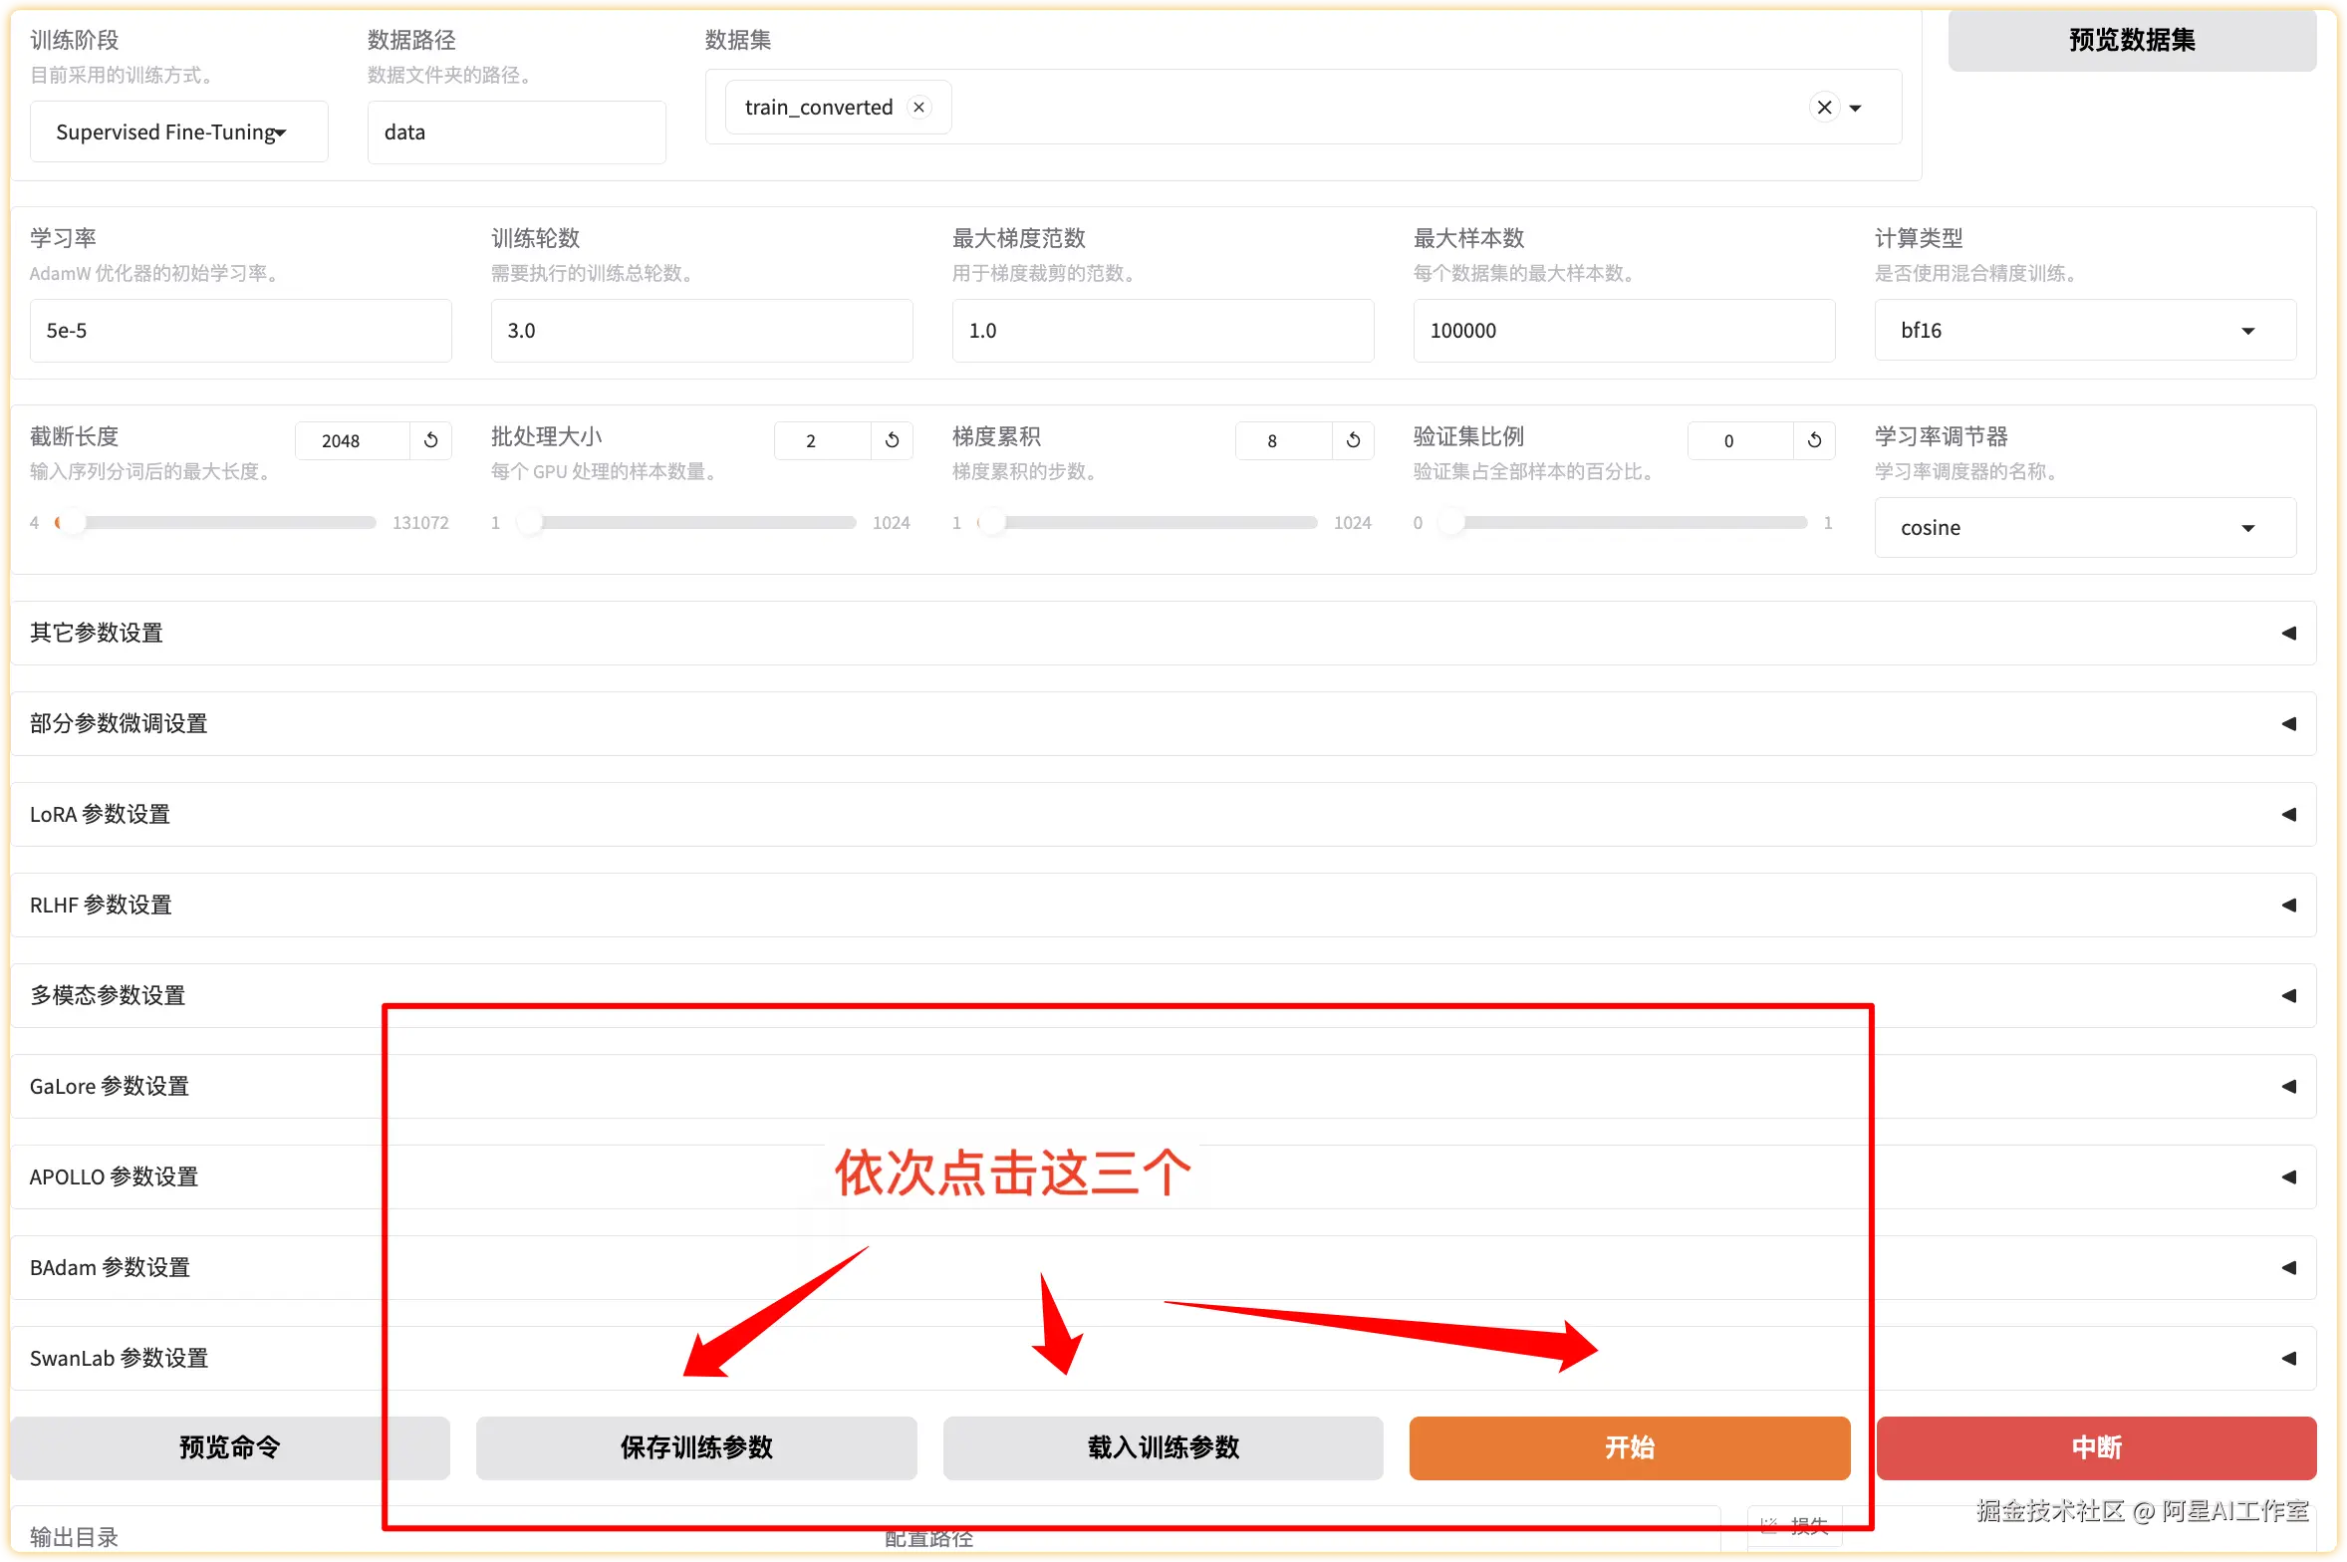Image resolution: width=2347 pixels, height=1562 pixels.
Task: Click the 学习率 input field
Action: [240, 331]
